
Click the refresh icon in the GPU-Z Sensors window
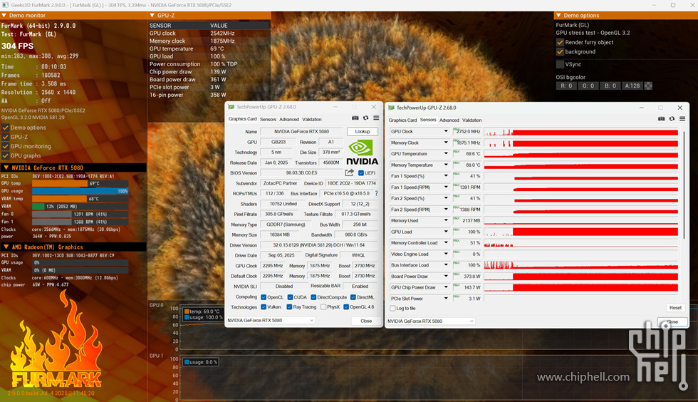click(x=672, y=118)
